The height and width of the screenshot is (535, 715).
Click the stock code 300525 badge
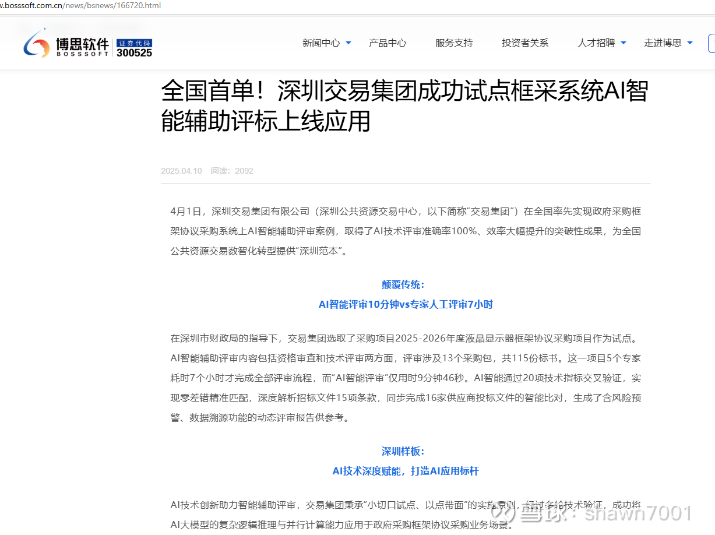coord(134,48)
